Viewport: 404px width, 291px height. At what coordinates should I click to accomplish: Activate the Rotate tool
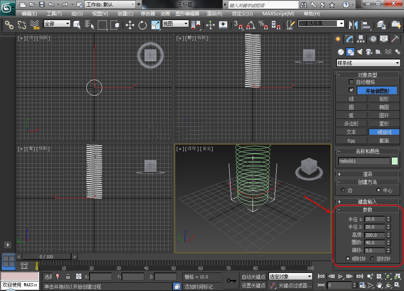[x=142, y=25]
